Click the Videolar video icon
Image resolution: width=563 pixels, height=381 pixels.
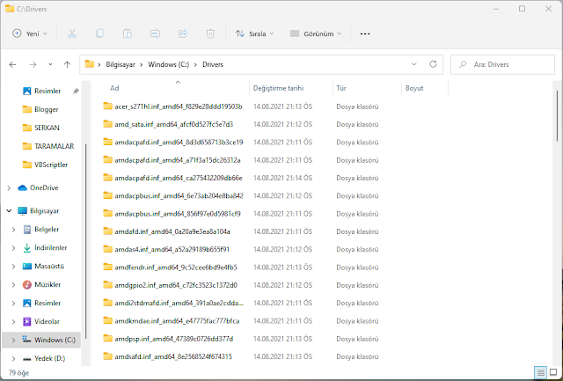point(27,321)
